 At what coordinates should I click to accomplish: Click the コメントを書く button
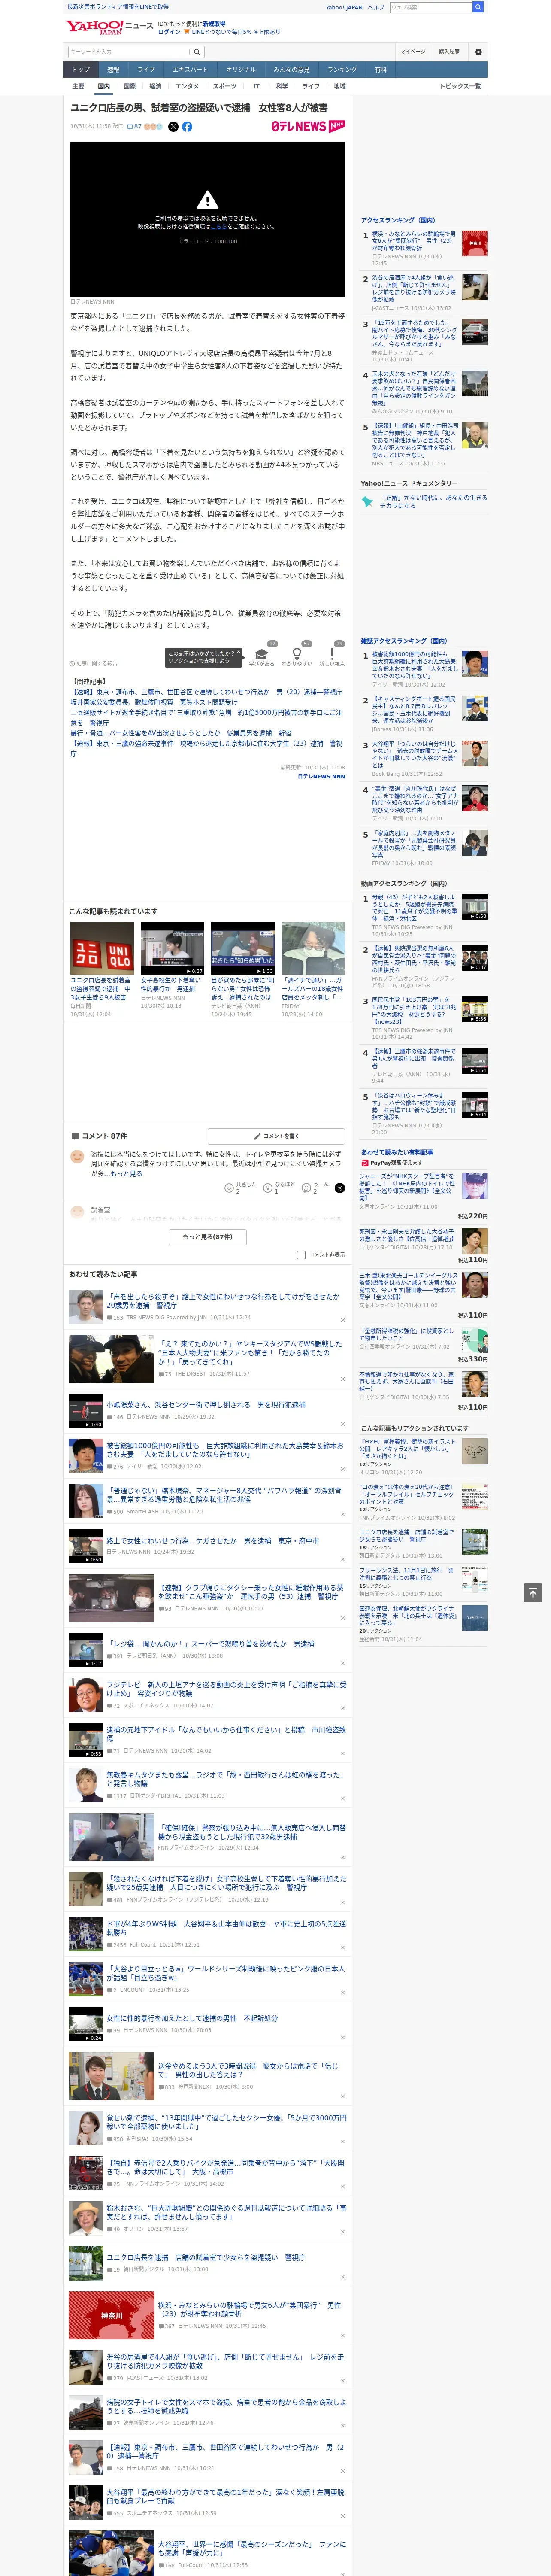[x=276, y=1136]
